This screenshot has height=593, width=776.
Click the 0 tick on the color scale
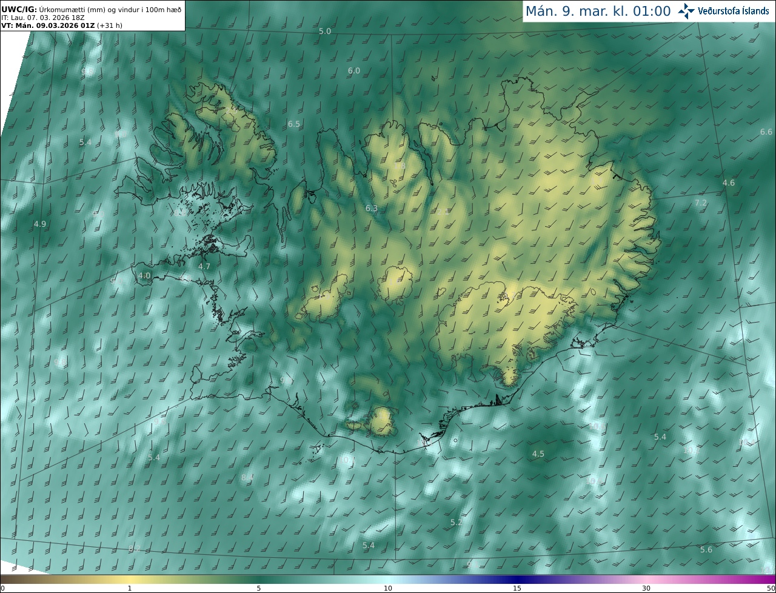2,588
